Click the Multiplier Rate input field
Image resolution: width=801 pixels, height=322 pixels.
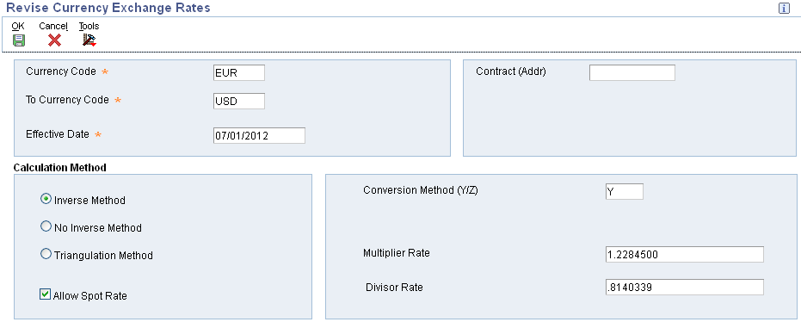tap(685, 255)
